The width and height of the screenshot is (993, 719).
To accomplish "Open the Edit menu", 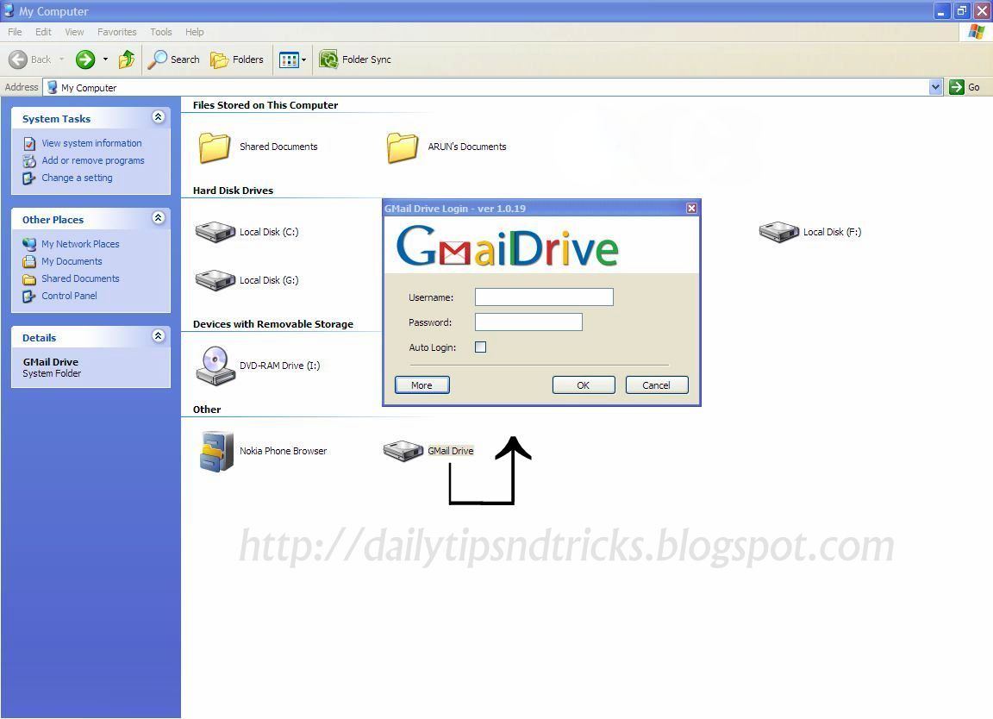I will [43, 32].
